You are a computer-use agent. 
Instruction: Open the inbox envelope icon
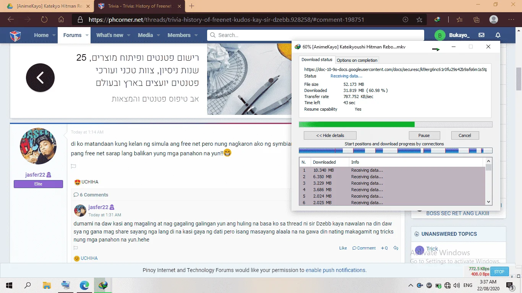click(x=481, y=35)
